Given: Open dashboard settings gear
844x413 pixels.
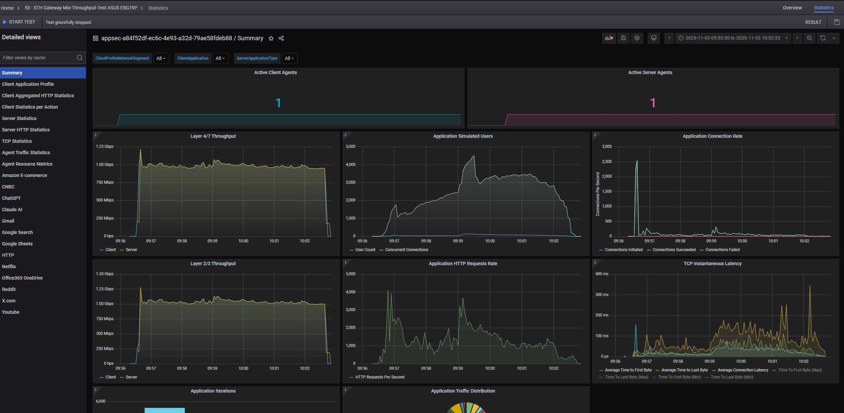Looking at the screenshot, I should click(637, 38).
